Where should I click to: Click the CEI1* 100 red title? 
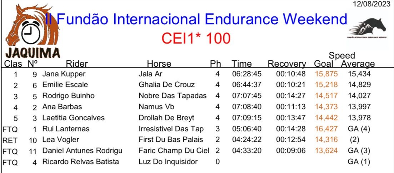click(x=196, y=39)
